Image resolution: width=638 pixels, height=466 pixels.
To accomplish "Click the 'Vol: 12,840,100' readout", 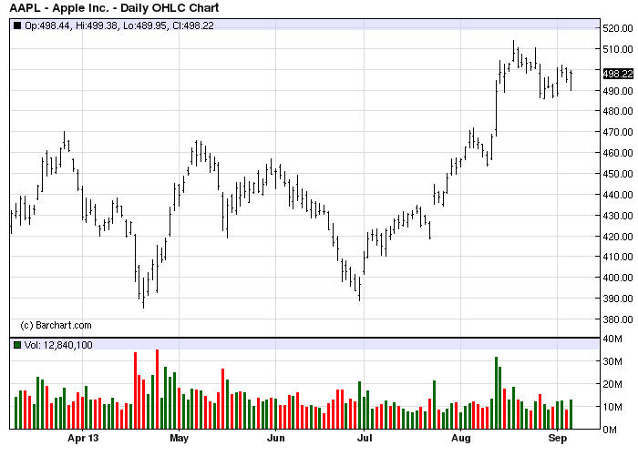I will click(x=58, y=345).
